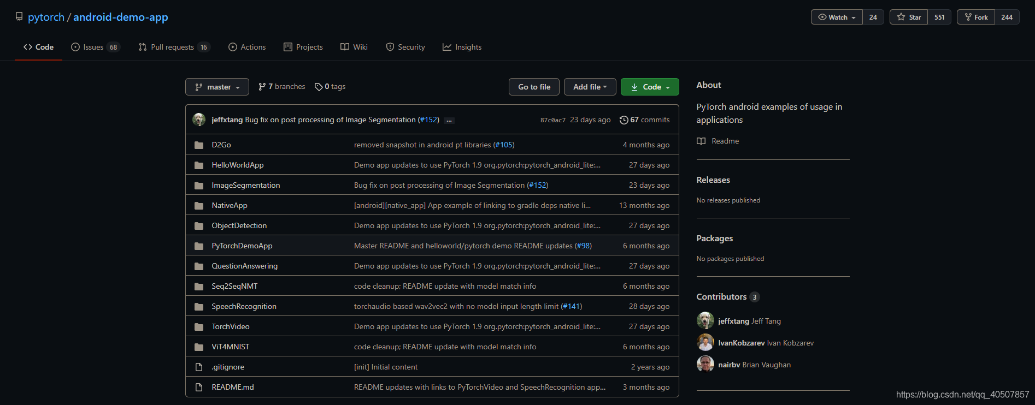
Task: Star the repository
Action: point(909,17)
